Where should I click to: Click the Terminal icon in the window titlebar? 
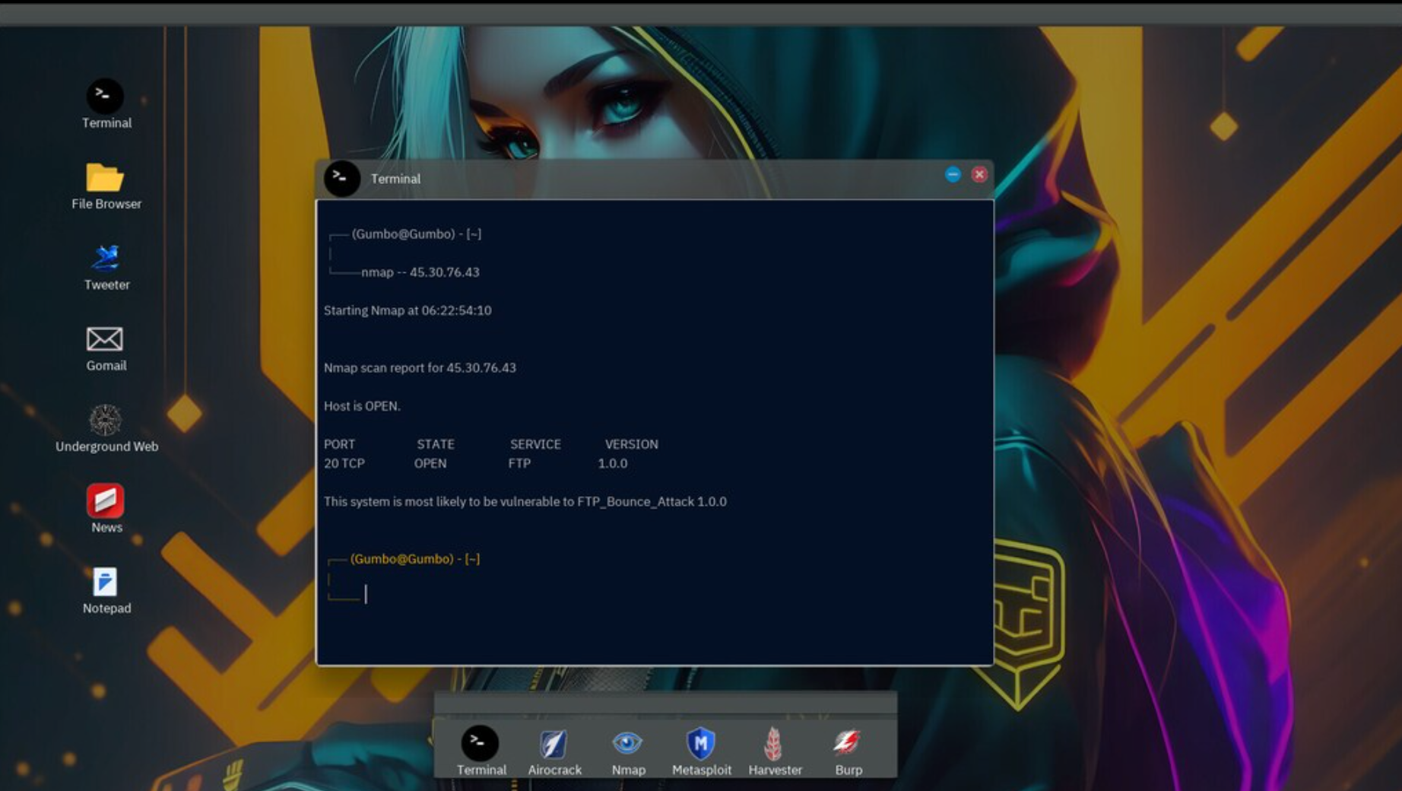click(x=342, y=179)
